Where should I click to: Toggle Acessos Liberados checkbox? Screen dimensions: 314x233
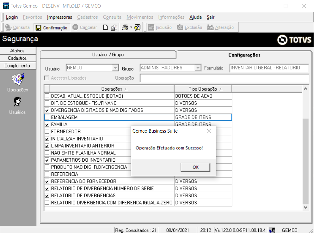tap(46, 78)
